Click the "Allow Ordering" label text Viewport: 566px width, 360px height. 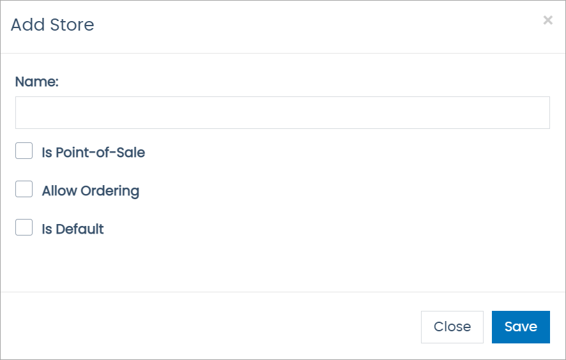point(90,191)
